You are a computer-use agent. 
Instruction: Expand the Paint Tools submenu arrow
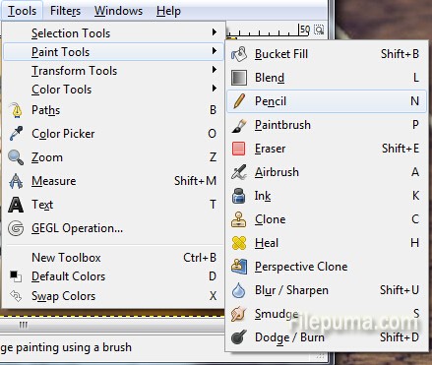point(215,51)
